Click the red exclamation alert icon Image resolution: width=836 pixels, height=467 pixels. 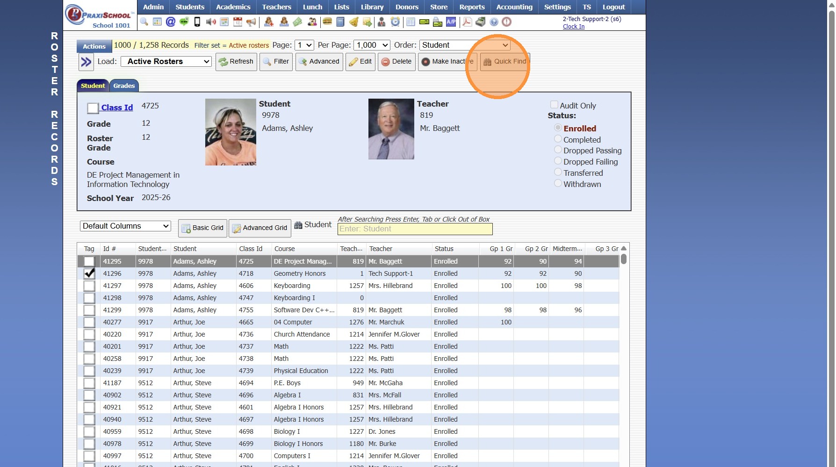click(x=506, y=22)
